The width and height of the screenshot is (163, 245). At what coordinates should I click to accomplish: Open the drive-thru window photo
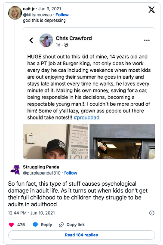click(122, 141)
